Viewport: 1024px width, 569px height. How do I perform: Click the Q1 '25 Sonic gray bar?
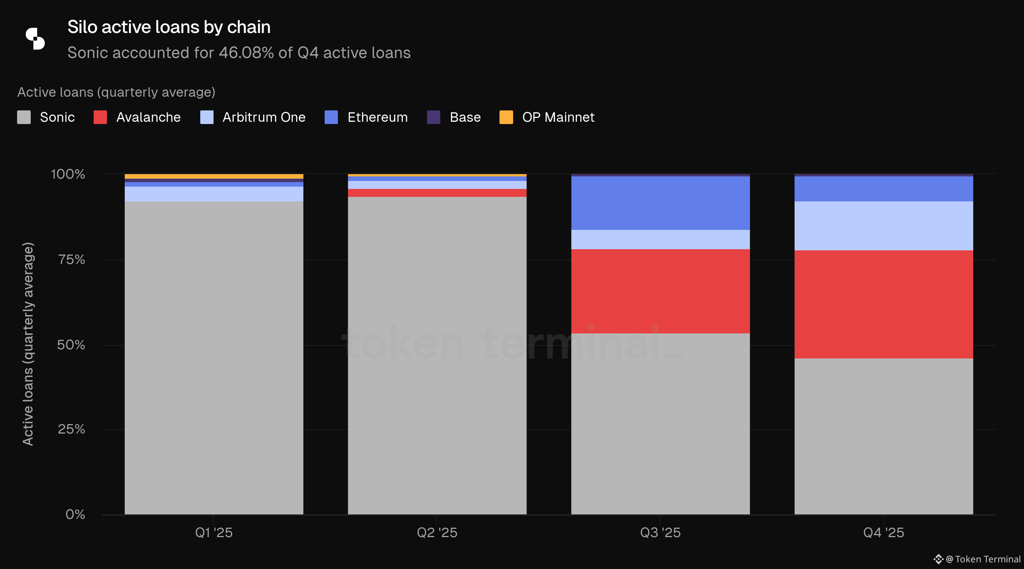click(x=214, y=358)
